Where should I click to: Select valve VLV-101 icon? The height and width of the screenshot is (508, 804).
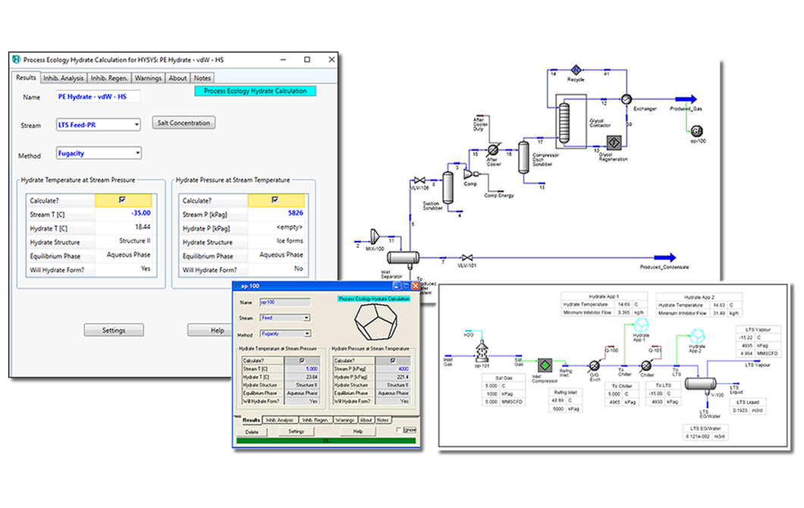[x=467, y=257]
